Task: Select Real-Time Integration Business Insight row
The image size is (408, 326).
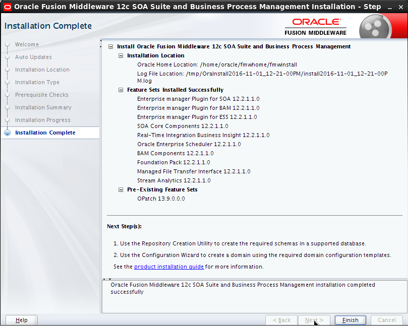Action: [203, 136]
